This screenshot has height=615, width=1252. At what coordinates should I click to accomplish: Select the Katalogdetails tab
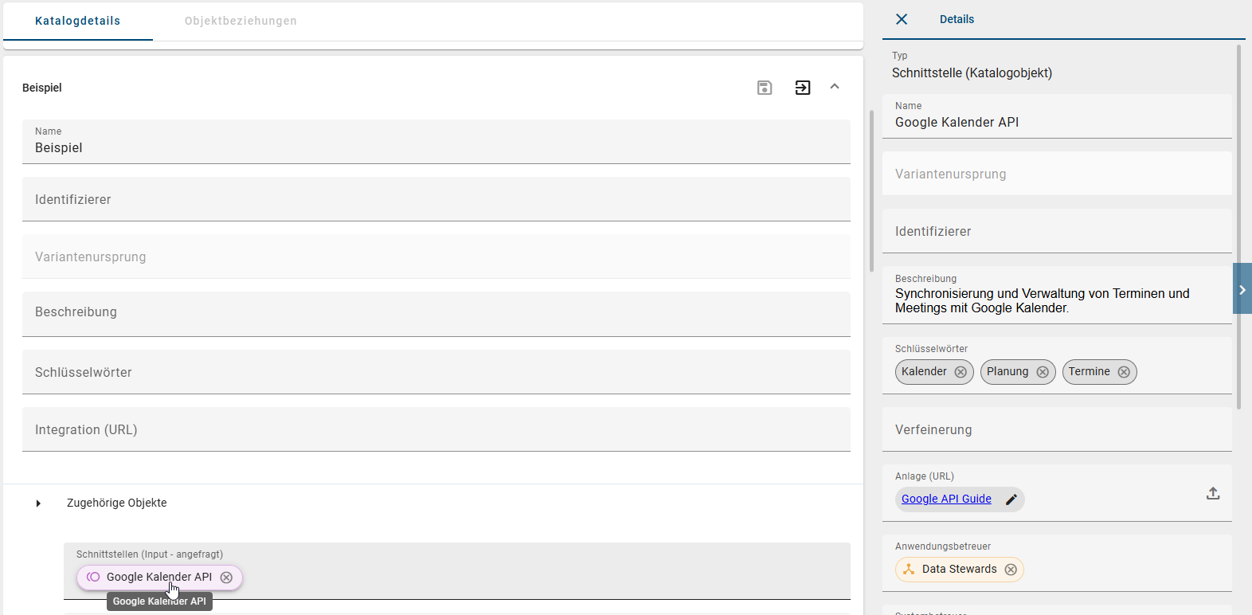[78, 21]
